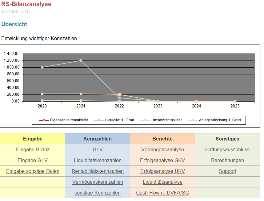Open the Vermögenskennzahlen link
Screen dimensions: 264x201
pyautogui.click(x=98, y=182)
